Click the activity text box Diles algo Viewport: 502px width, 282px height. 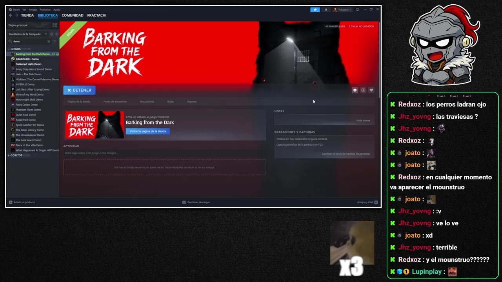pyautogui.click(x=165, y=153)
